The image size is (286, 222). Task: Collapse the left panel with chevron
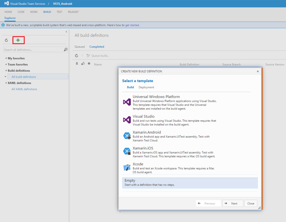pos(66,32)
